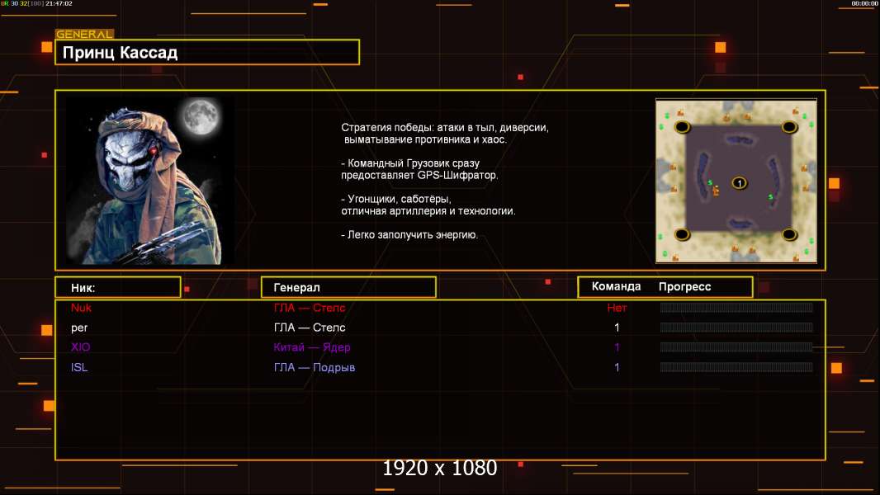Image resolution: width=880 pixels, height=495 pixels.
Task: Click the orange unit icon near minimap center
Action: point(716,191)
